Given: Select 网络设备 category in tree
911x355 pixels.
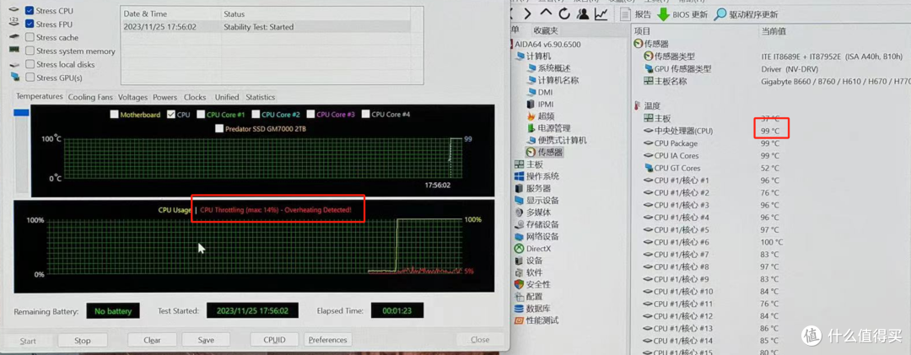Looking at the screenshot, I should pos(536,236).
